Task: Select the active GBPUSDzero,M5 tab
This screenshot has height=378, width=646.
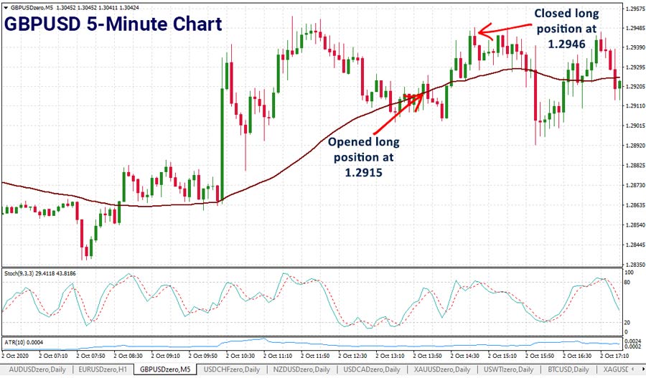Action: point(166,369)
